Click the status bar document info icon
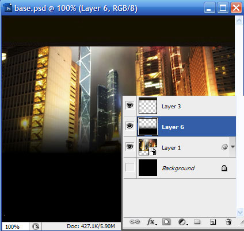The height and width of the screenshot is (231, 244). click(x=35, y=227)
